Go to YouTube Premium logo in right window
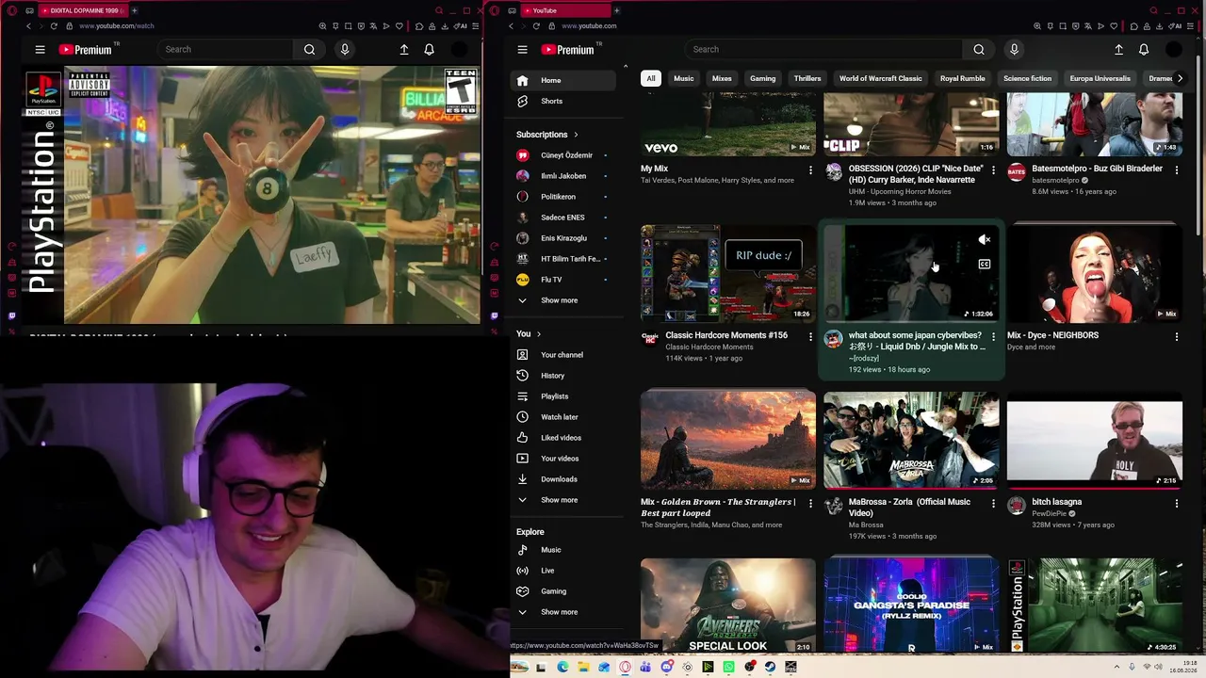 [x=568, y=49]
